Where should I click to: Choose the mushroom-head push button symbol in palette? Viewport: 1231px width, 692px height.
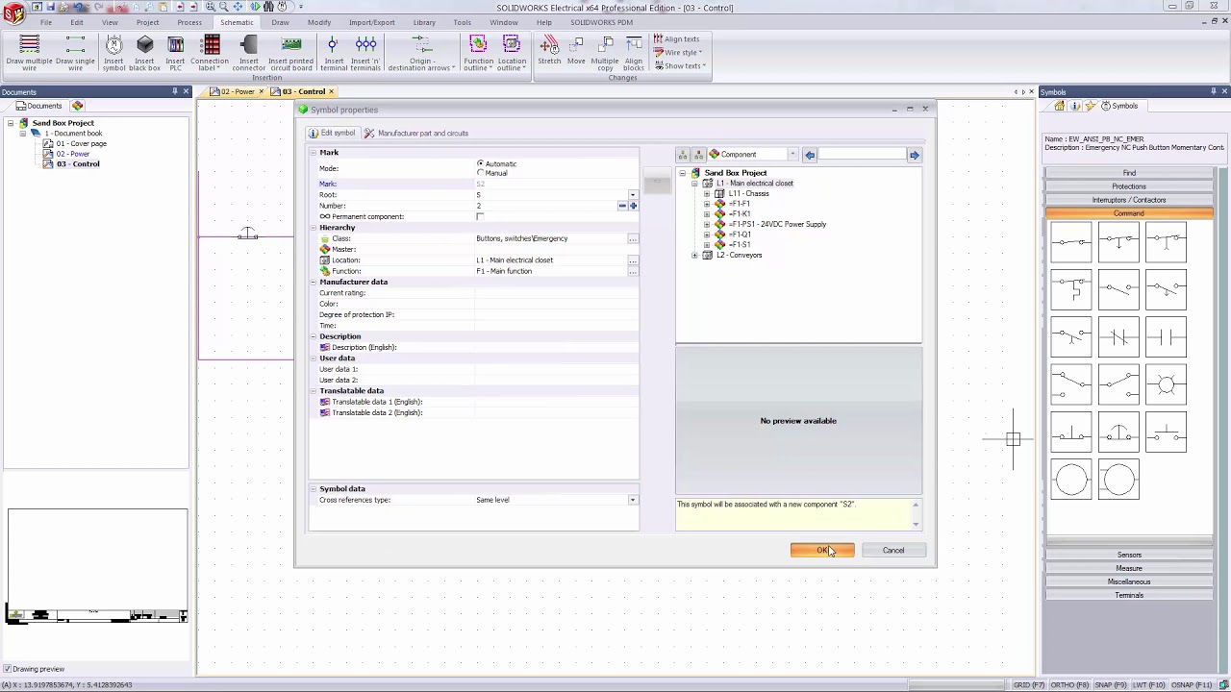tap(1118, 432)
